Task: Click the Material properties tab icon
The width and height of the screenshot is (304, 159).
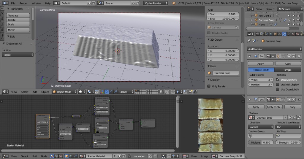Action: [x=293, y=34]
